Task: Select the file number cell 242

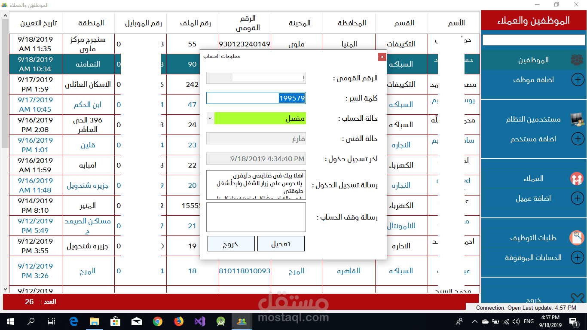Action: (193, 84)
